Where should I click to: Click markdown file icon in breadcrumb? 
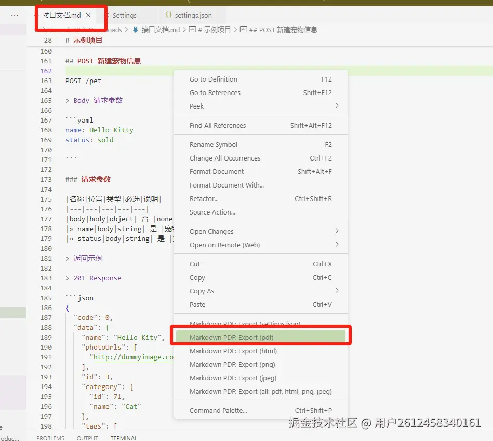tap(136, 30)
